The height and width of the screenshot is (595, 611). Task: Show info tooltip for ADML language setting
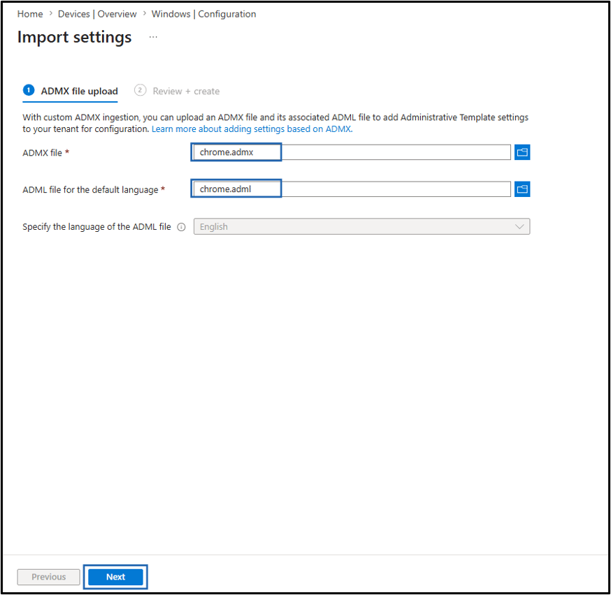[x=181, y=227]
